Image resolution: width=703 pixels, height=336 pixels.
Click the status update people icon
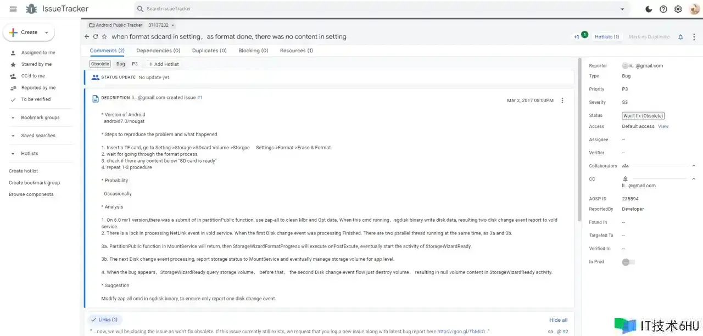(x=96, y=77)
